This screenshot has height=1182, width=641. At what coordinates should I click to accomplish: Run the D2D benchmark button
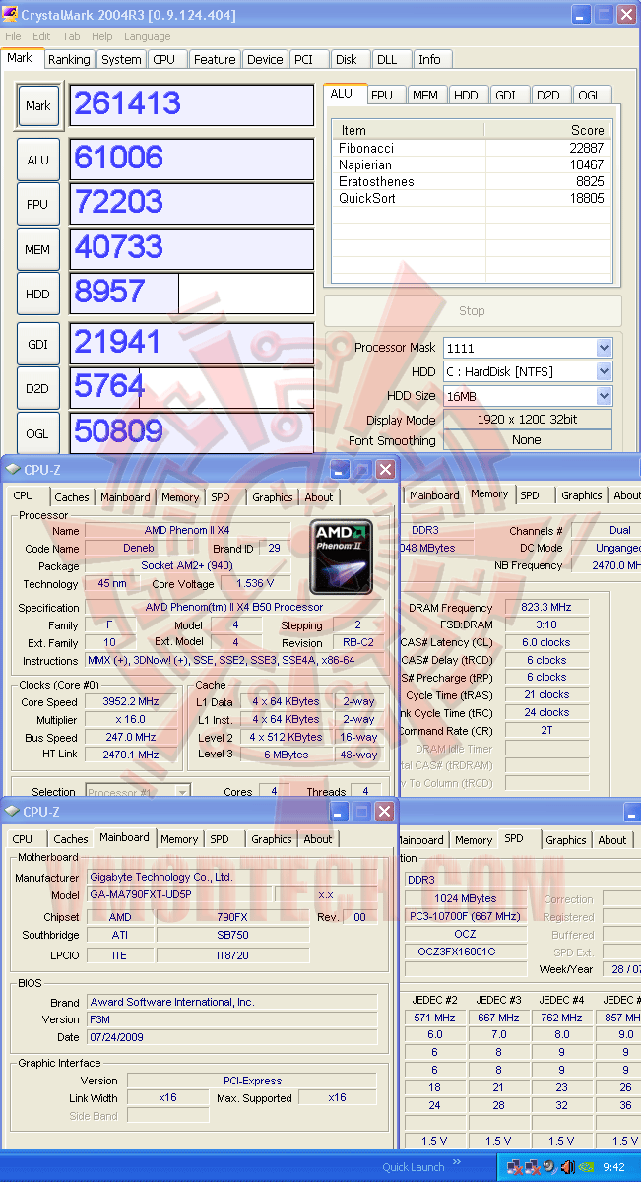pyautogui.click(x=38, y=388)
